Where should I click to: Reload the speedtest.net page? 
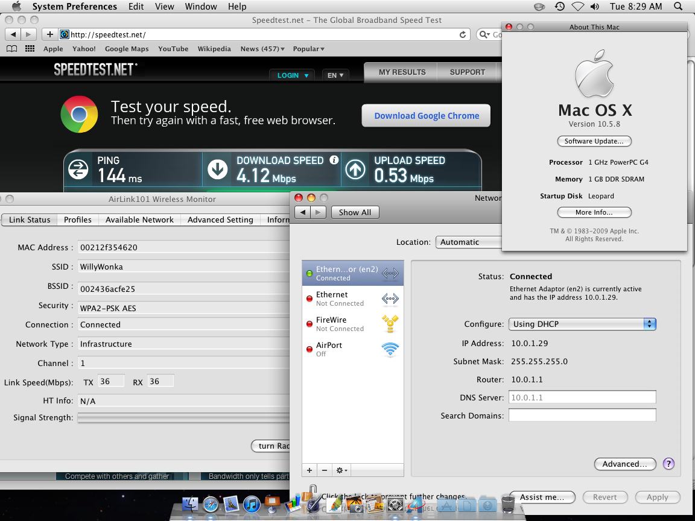[463, 34]
